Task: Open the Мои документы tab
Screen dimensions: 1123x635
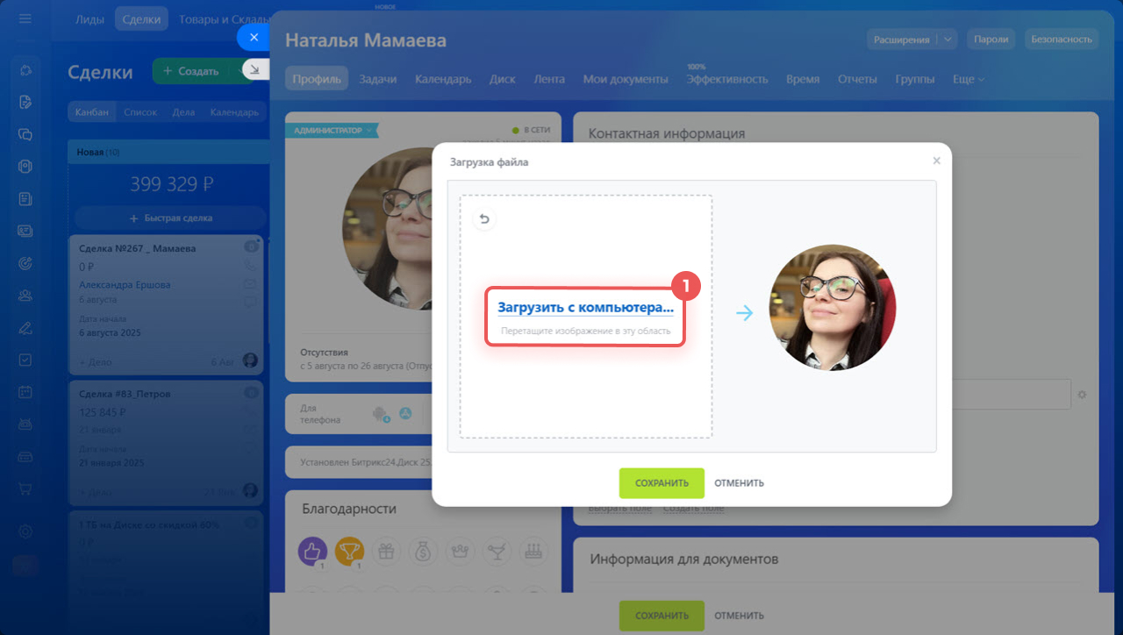Action: pyautogui.click(x=626, y=79)
